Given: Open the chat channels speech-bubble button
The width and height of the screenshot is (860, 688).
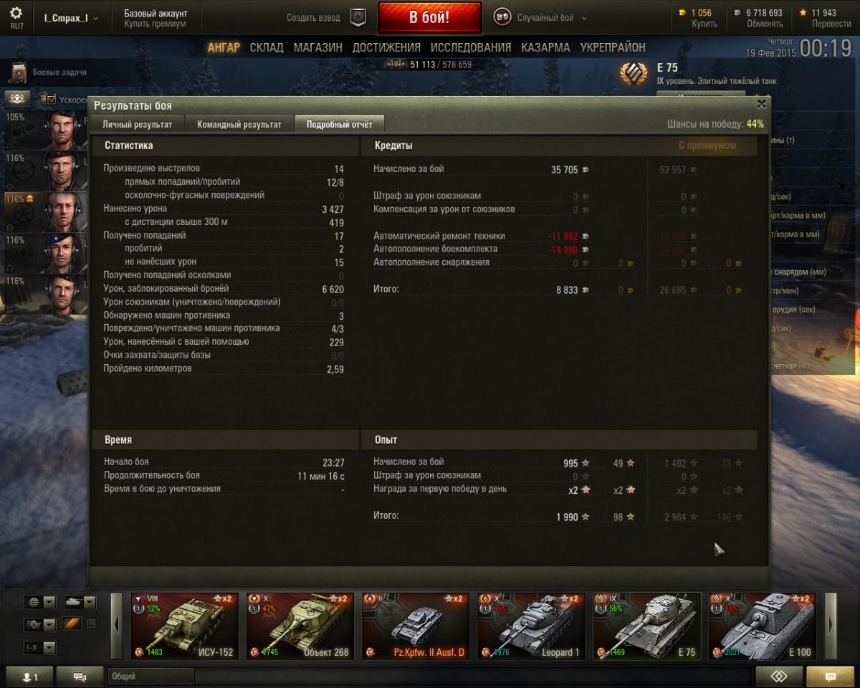Looking at the screenshot, I should click(x=80, y=677).
